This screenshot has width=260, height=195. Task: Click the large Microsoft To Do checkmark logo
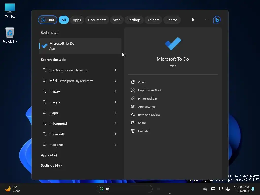173,43
